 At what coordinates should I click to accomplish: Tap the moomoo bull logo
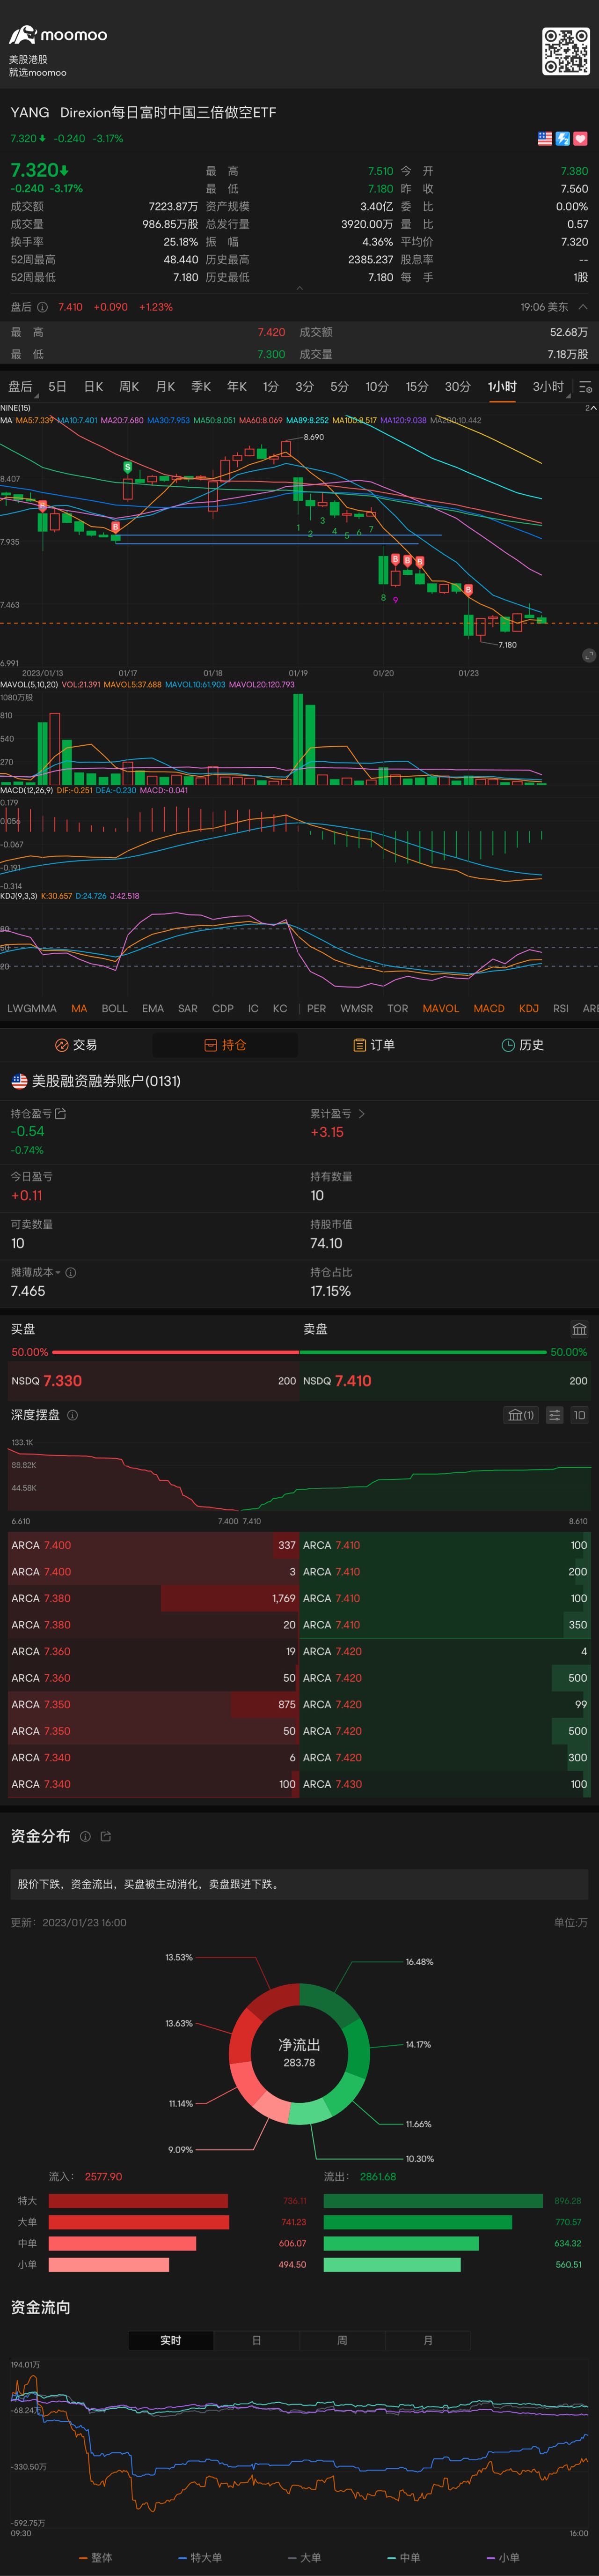[22, 36]
